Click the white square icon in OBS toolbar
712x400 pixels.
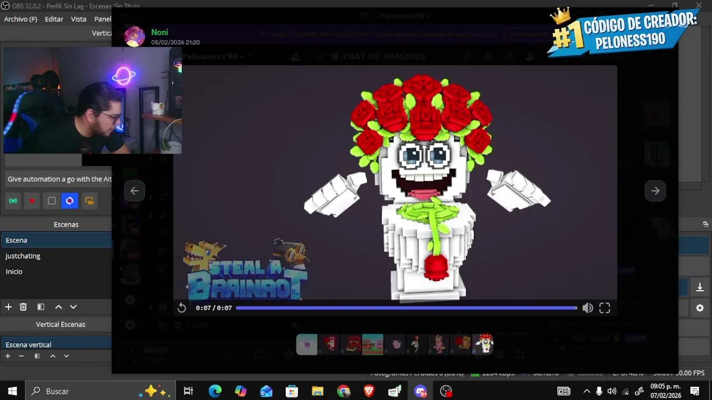tap(51, 201)
